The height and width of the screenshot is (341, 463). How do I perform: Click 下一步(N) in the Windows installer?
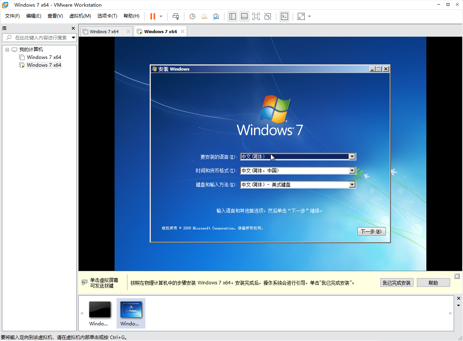tap(371, 231)
